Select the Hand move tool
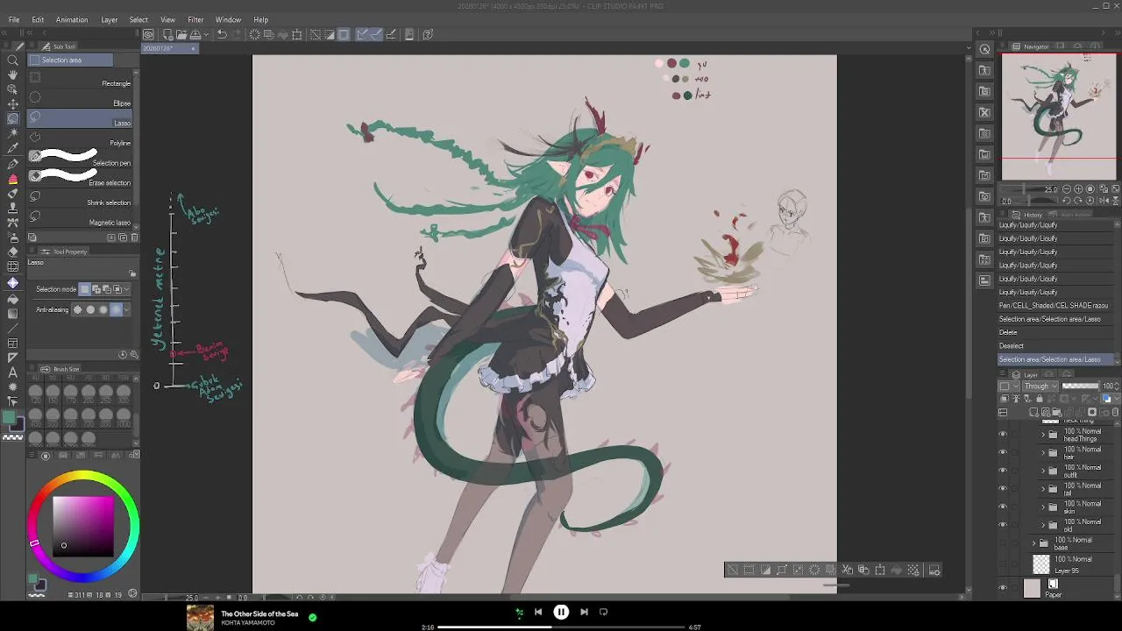 (12, 74)
